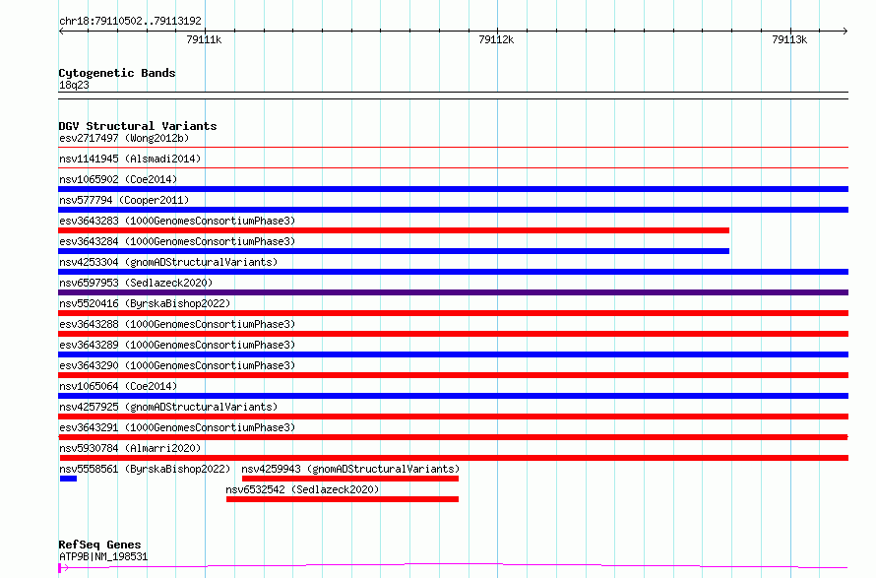Click the 79112k ruler position
Image resolution: width=876 pixels, height=578 pixels.
pos(496,39)
